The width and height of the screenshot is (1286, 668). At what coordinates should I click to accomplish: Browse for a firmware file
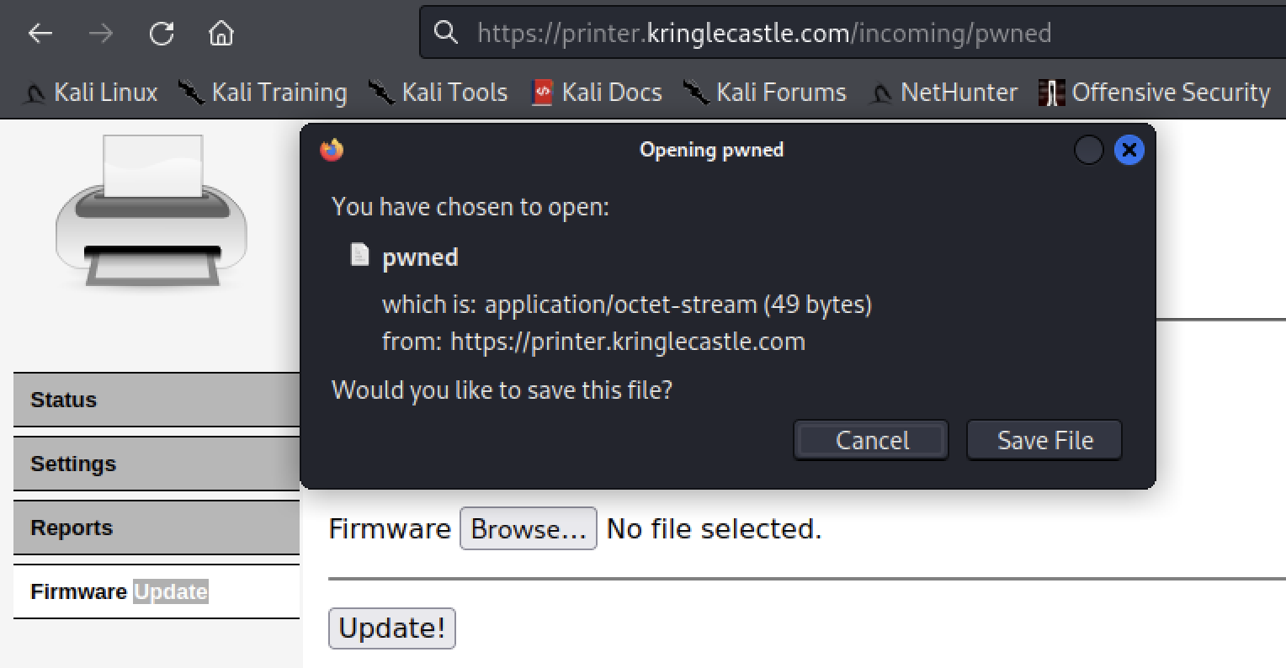tap(529, 528)
